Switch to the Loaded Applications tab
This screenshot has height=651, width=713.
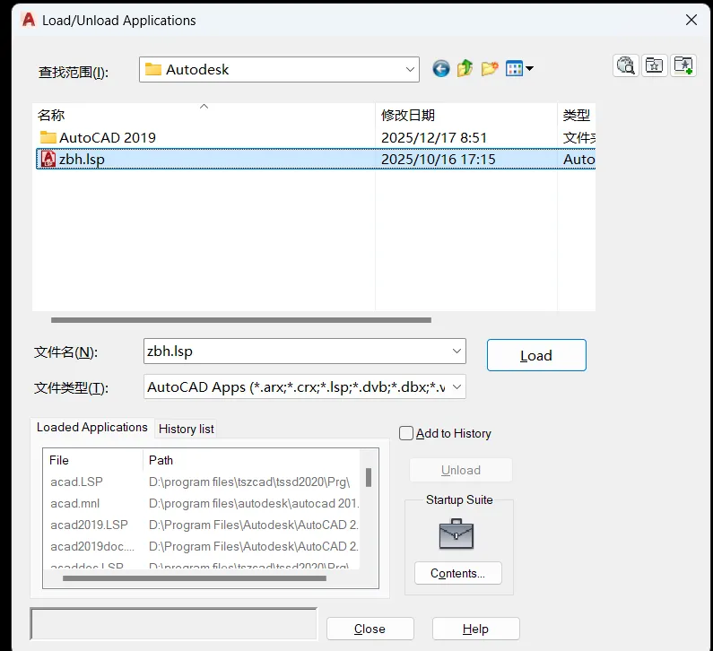point(91,428)
